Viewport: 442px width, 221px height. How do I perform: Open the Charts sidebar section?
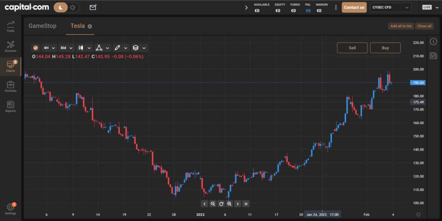11,67
